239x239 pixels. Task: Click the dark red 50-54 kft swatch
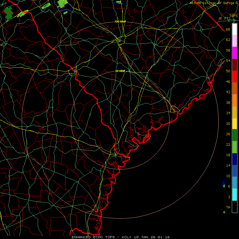(x=234, y=65)
